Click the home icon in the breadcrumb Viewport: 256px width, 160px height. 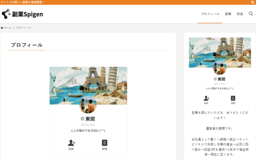point(2,28)
